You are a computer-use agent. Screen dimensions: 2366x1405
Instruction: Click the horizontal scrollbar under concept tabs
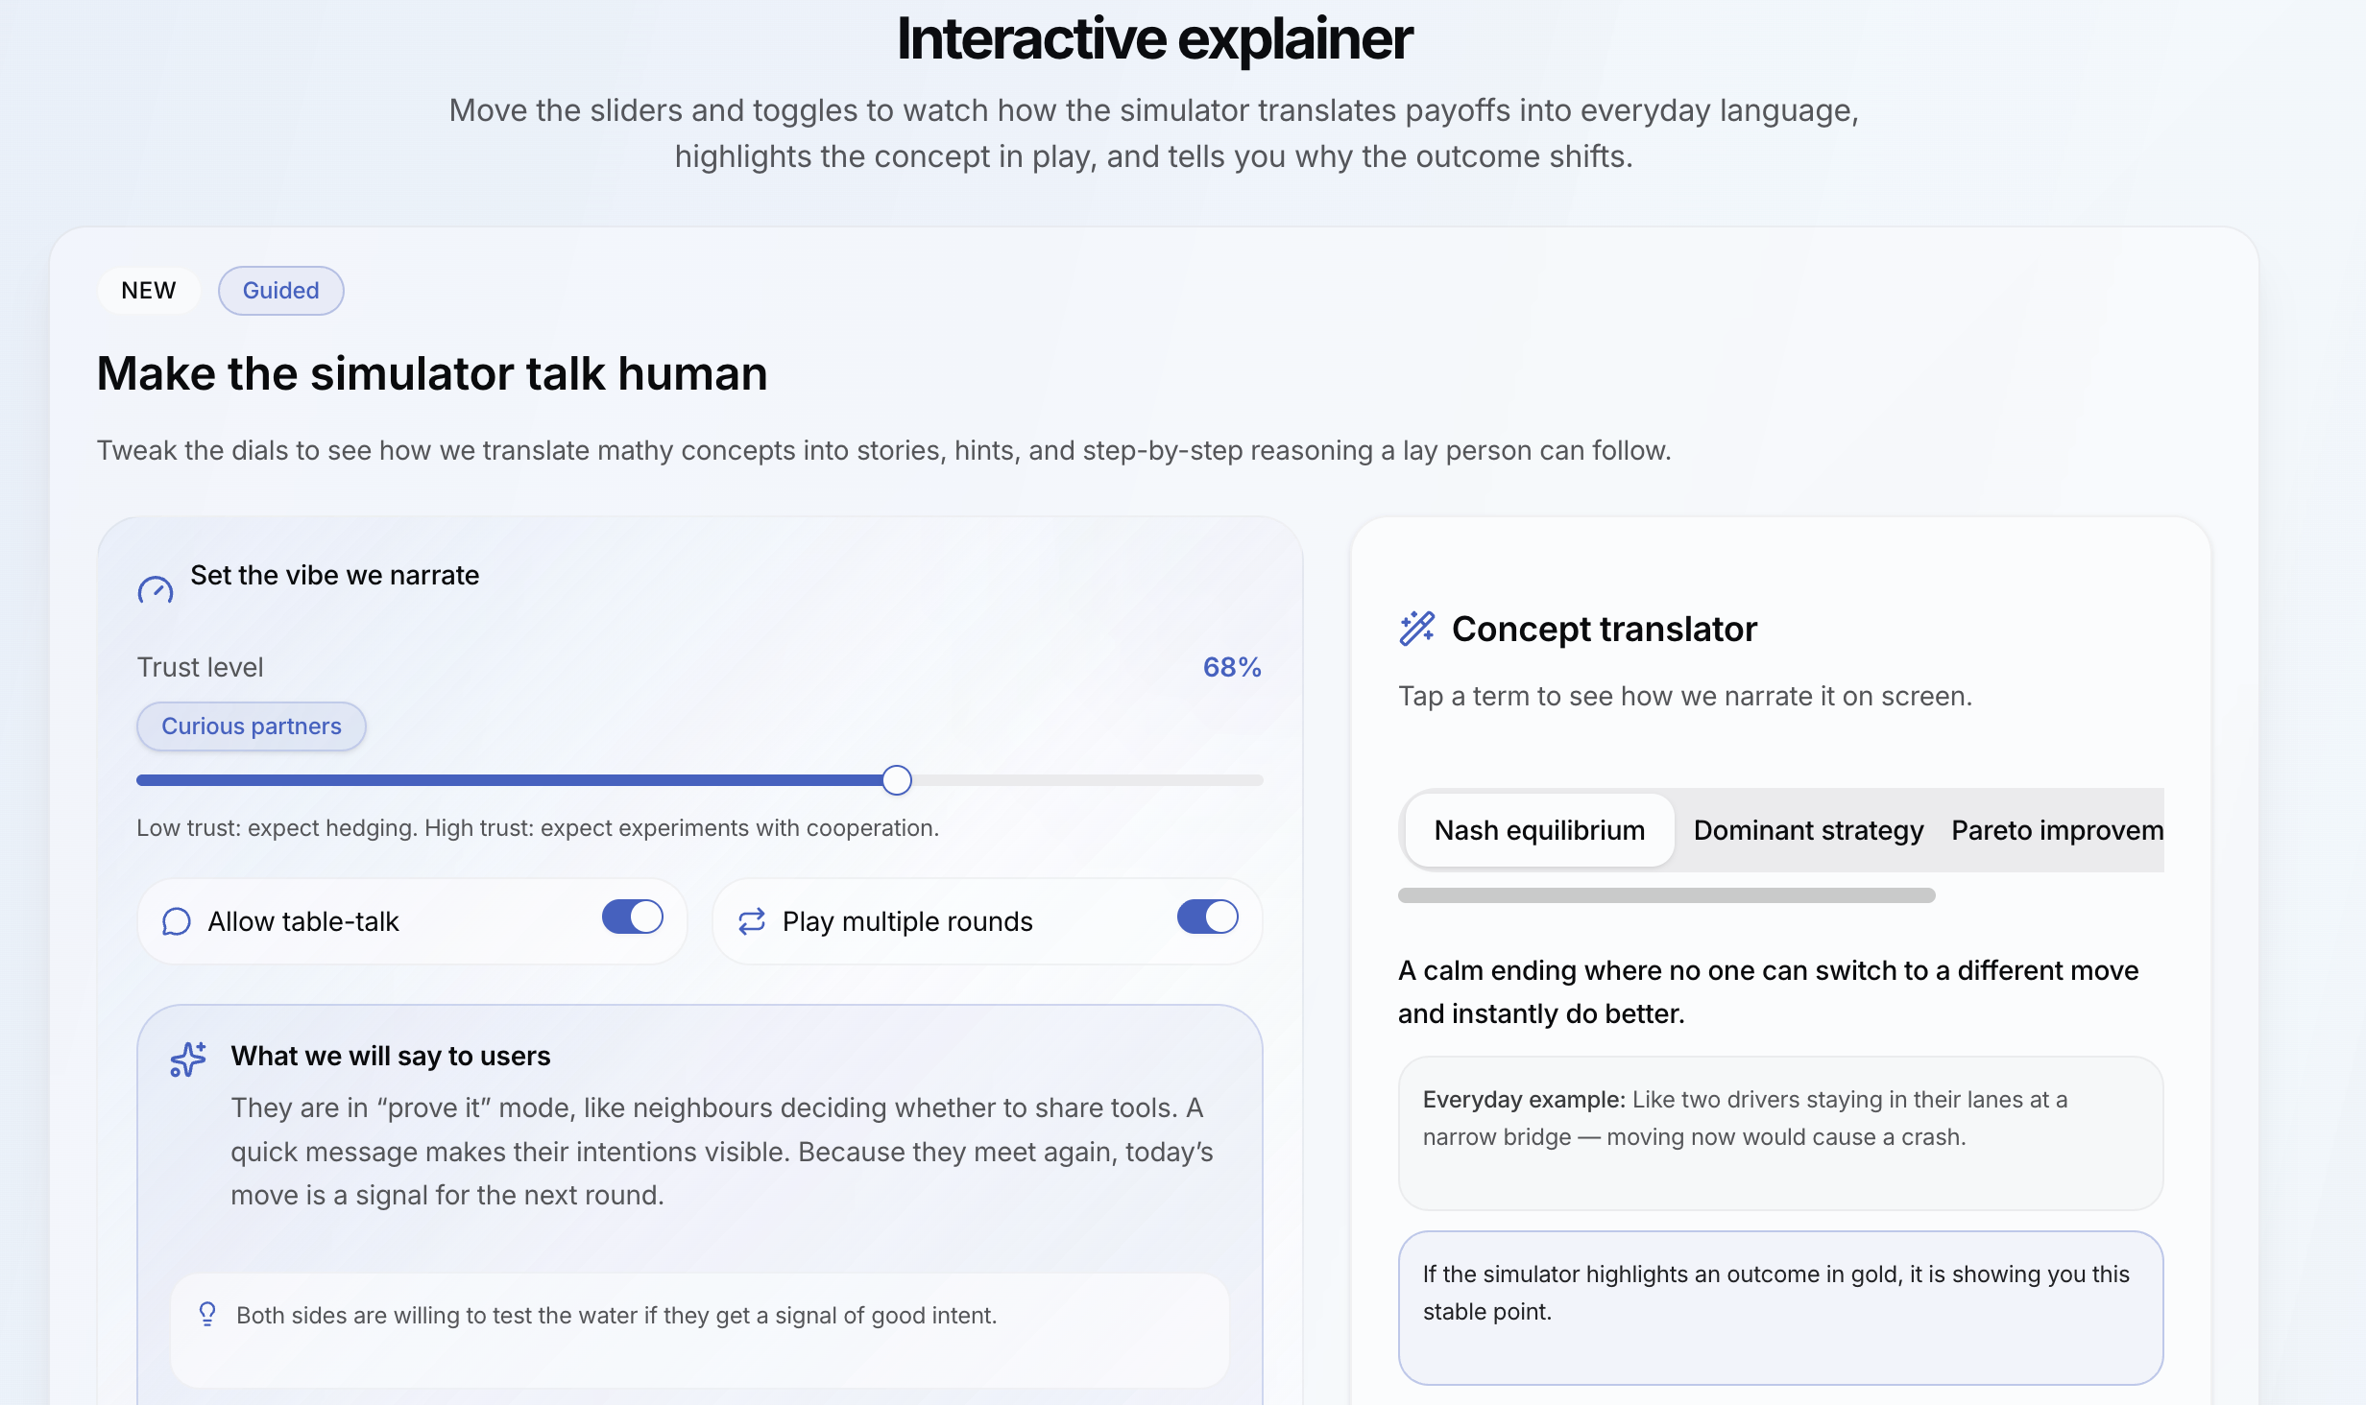(x=1666, y=895)
